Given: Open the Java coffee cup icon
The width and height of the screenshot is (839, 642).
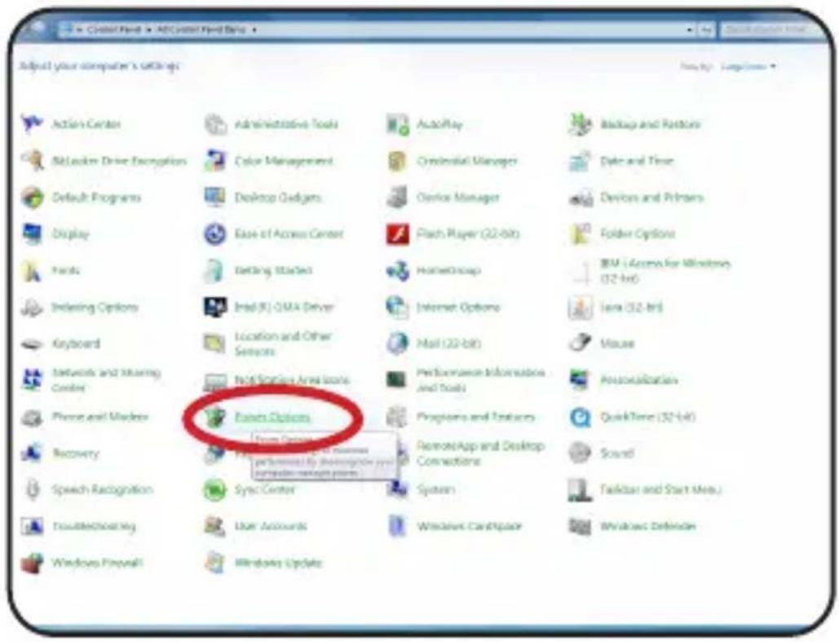Looking at the screenshot, I should click(581, 308).
